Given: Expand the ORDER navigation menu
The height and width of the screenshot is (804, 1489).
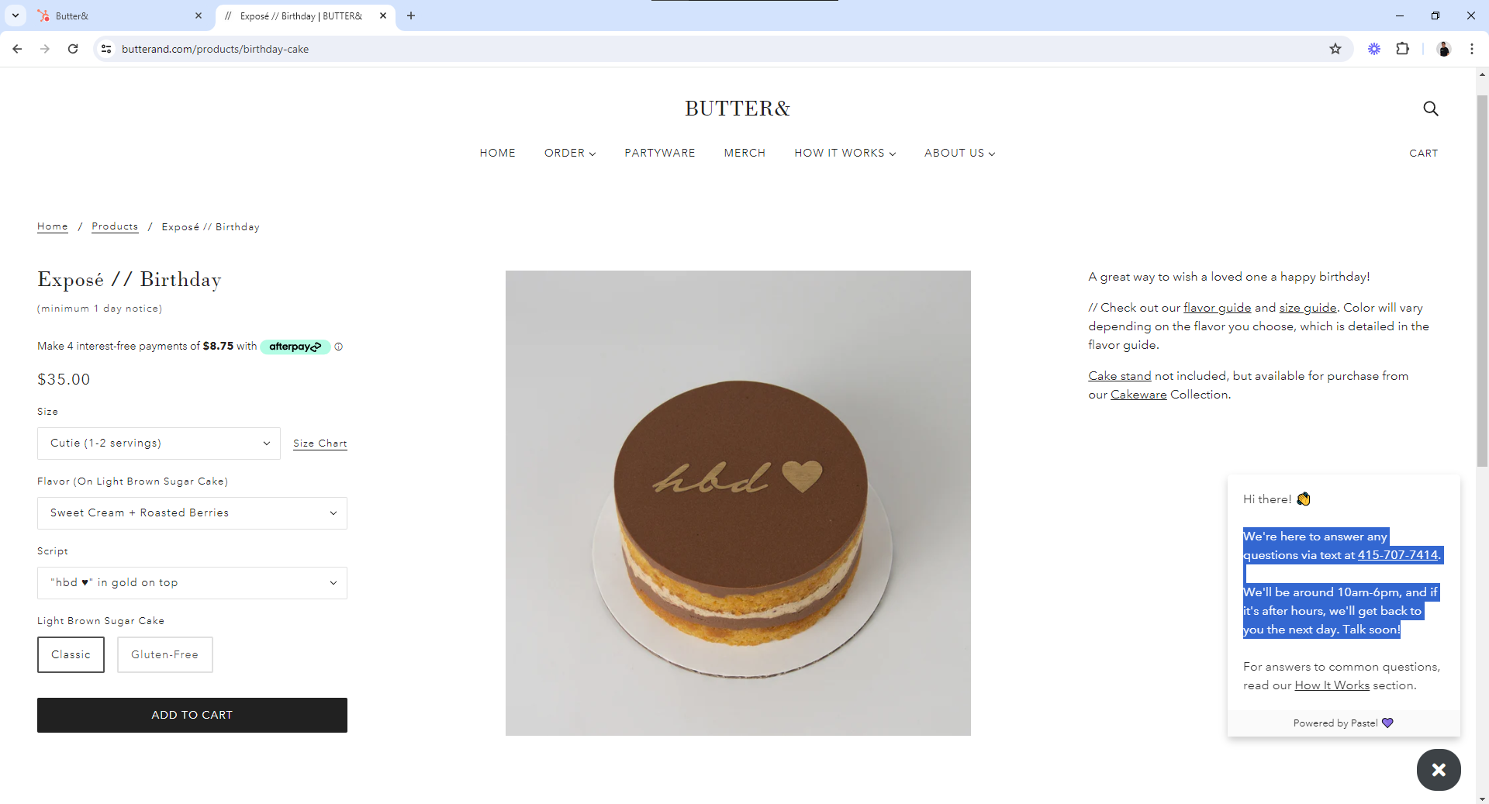Looking at the screenshot, I should tap(570, 153).
